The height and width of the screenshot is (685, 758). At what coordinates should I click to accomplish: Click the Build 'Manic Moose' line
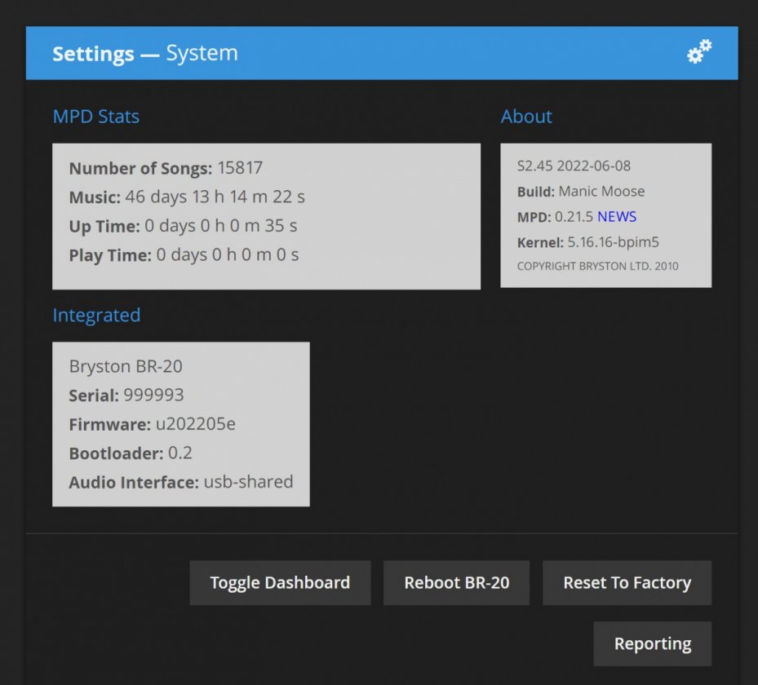click(x=581, y=192)
